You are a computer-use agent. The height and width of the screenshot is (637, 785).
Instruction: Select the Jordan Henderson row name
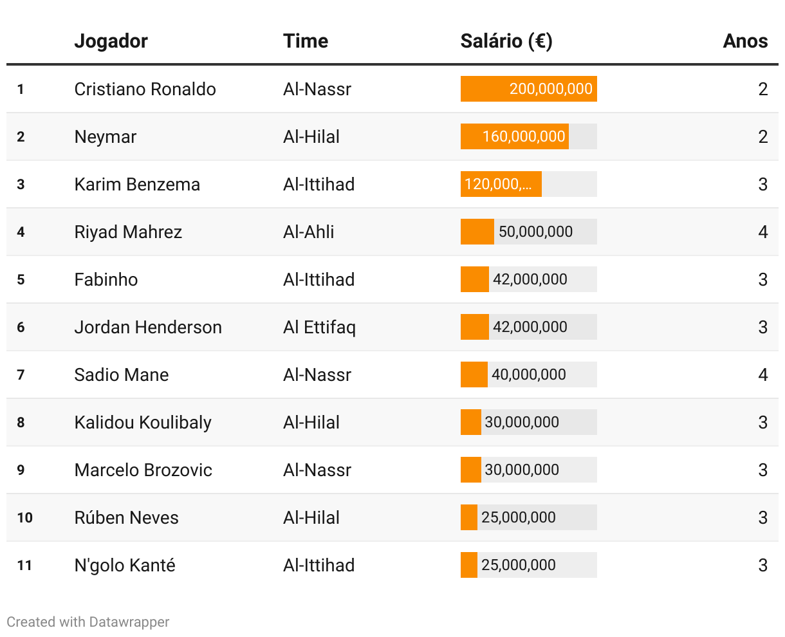click(x=148, y=327)
